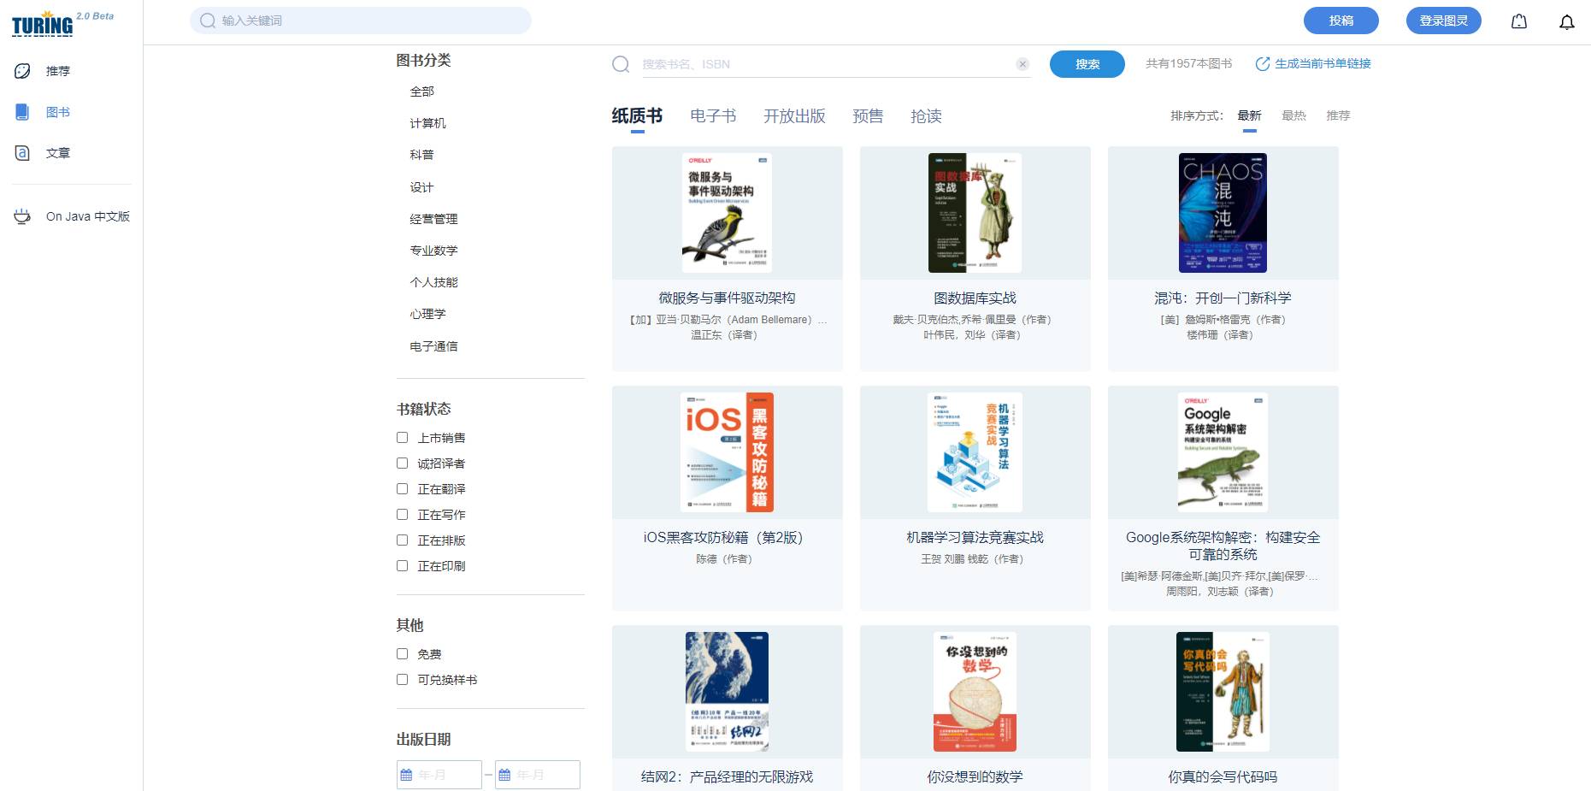Image resolution: width=1591 pixels, height=791 pixels.
Task: Check the 上市销售 checkbox
Action: (x=402, y=438)
